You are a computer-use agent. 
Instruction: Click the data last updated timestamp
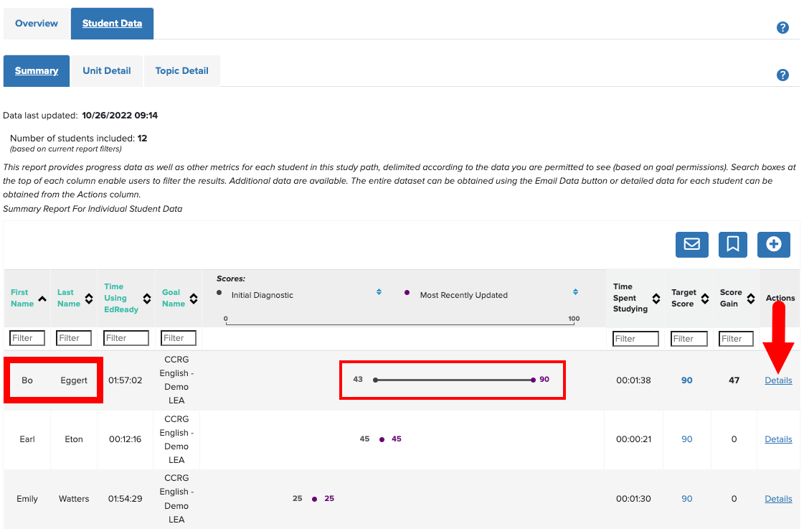point(120,116)
